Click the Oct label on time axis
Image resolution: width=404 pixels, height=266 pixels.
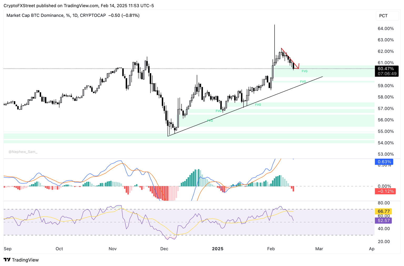(59, 249)
